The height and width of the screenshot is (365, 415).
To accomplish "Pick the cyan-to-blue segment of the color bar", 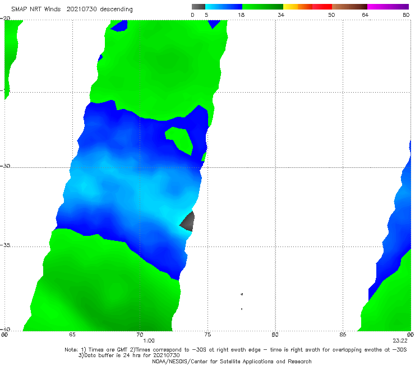I will 224,7.
